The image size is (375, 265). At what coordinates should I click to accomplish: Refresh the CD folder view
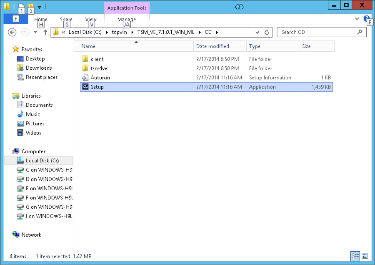click(x=267, y=33)
